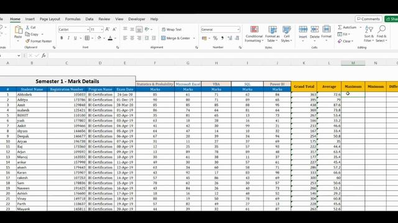This screenshot has width=398, height=223.
Task: Open the font size dropdown
Action: pos(102,30)
